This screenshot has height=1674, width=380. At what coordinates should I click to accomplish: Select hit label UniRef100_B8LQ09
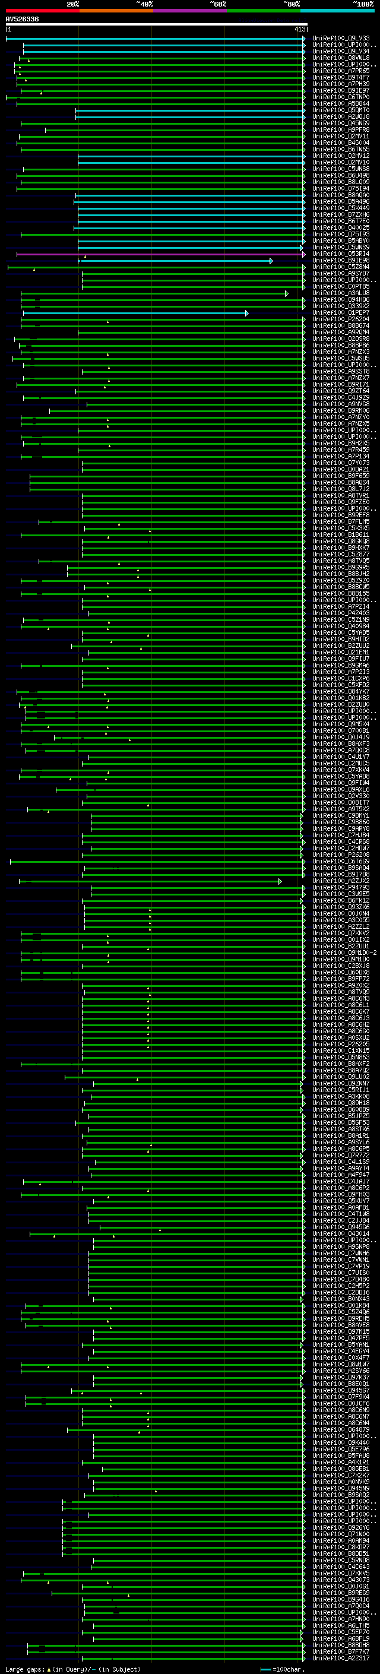tap(341, 182)
